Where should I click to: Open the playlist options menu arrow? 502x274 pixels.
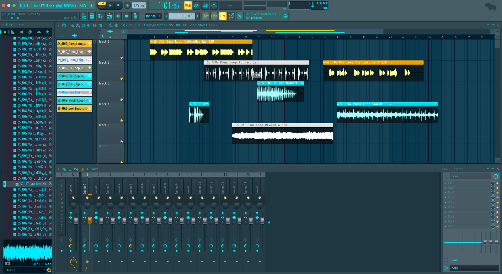pyautogui.click(x=58, y=25)
